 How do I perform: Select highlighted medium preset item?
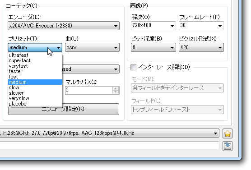click(x=35, y=82)
